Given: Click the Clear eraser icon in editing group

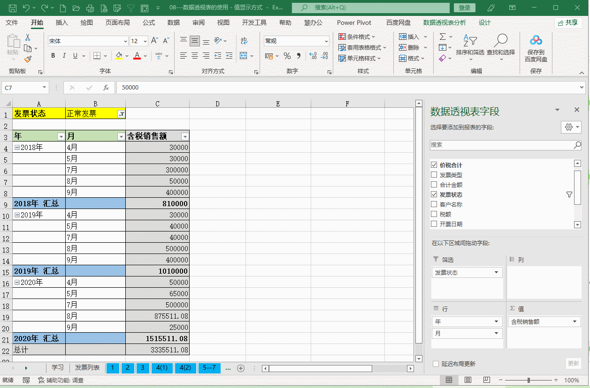Looking at the screenshot, I should (x=443, y=58).
